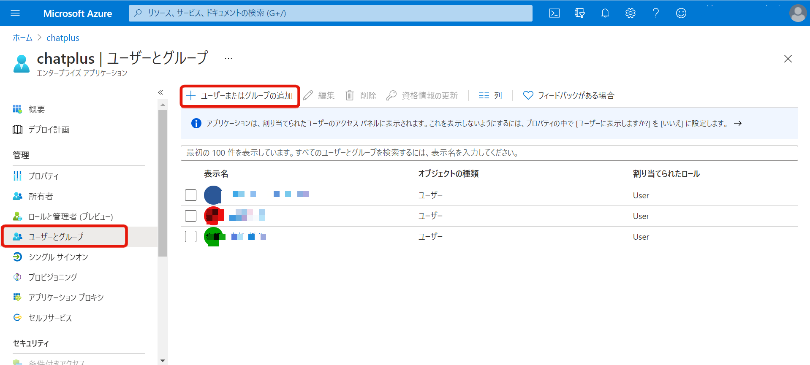
Task: Open セルフサービス in the sidebar
Action: (x=50, y=318)
